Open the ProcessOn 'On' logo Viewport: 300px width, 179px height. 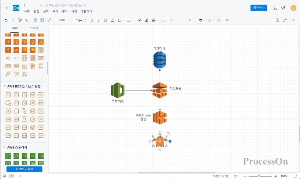coord(16,8)
